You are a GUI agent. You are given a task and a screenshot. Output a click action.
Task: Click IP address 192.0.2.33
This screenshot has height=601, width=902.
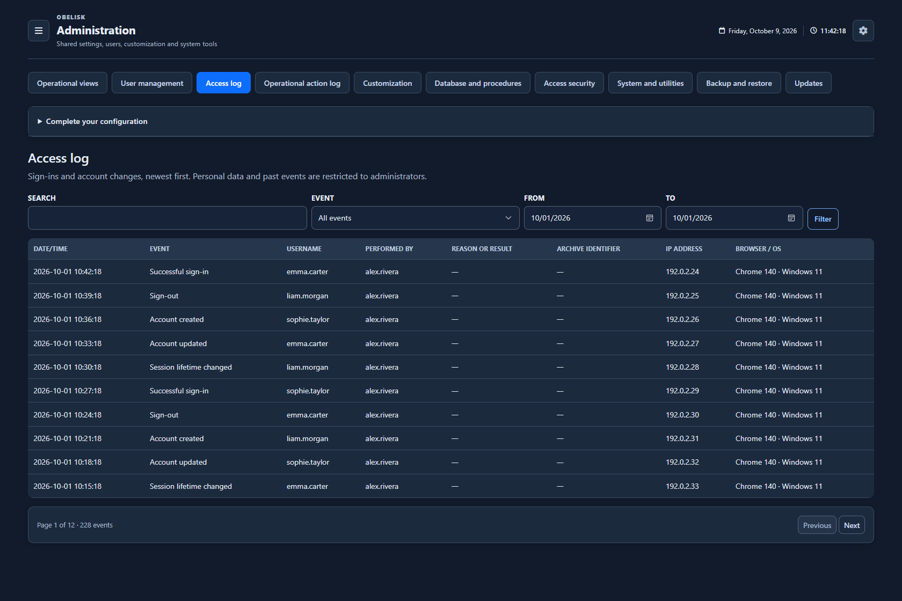[682, 486]
